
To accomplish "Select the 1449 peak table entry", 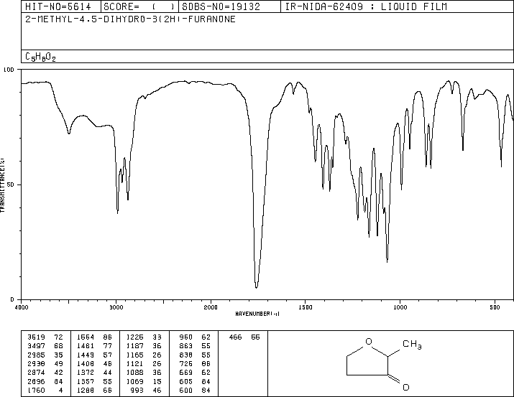I will pos(94,355).
